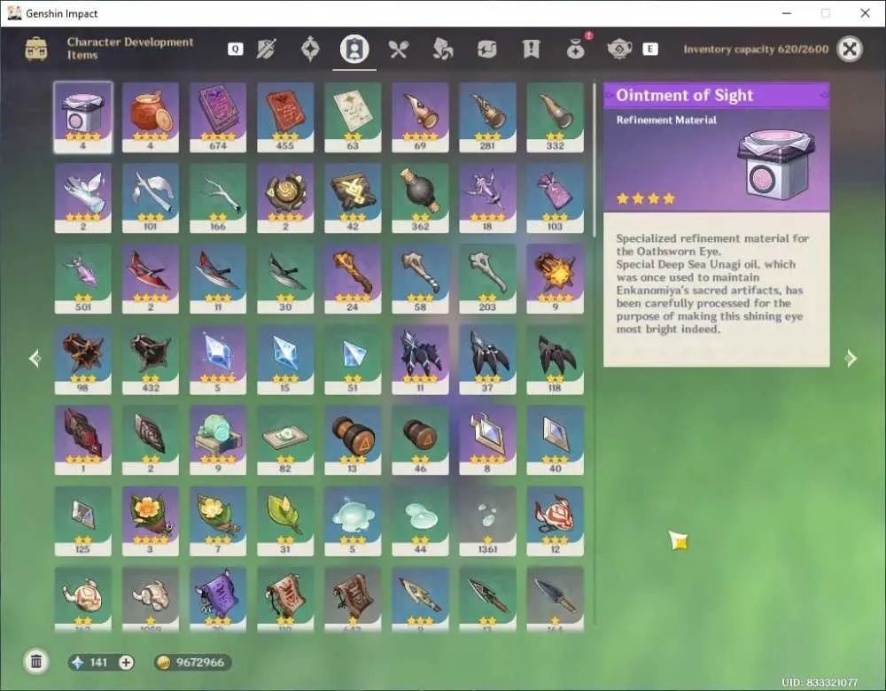The width and height of the screenshot is (886, 691).
Task: Switch to the Food tab icon
Action: pos(399,49)
